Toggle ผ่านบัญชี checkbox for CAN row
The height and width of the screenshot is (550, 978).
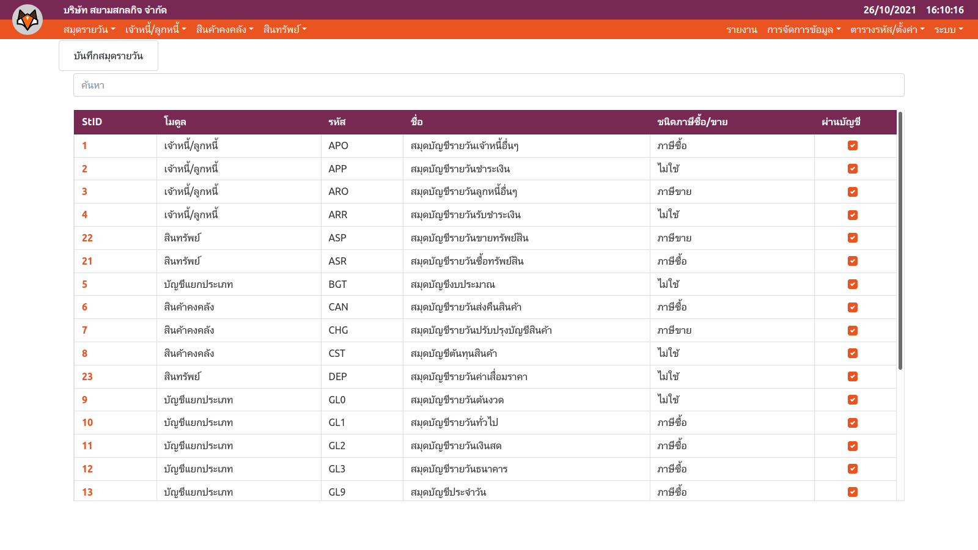[x=853, y=307]
